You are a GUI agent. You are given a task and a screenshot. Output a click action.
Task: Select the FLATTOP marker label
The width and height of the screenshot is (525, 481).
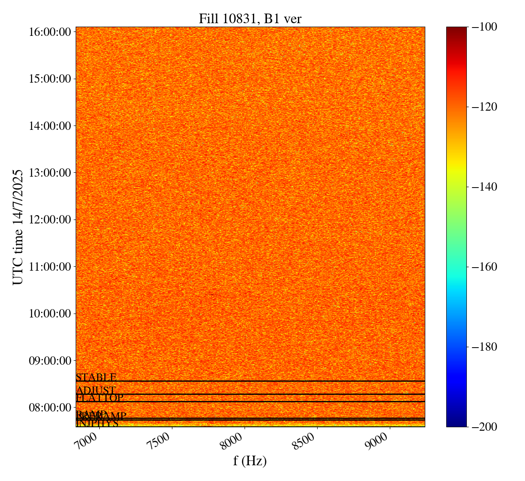[x=100, y=398]
